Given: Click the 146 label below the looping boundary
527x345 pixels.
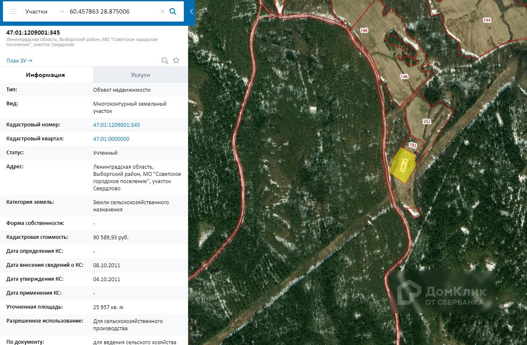Looking at the screenshot, I should (404, 77).
